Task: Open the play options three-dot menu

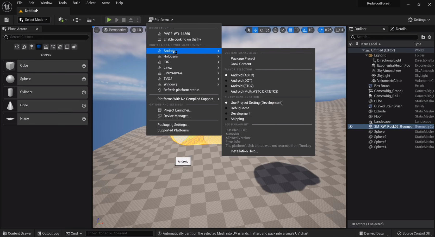Action: tap(138, 20)
